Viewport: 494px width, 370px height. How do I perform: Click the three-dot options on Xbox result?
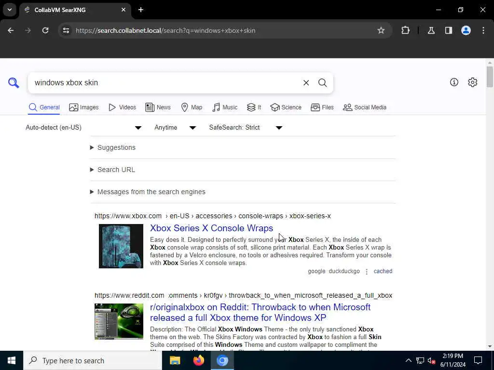[x=367, y=272]
